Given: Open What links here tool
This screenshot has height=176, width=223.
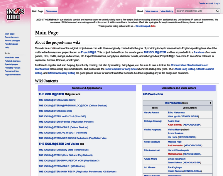Looking at the screenshot, I should click(x=12, y=57).
